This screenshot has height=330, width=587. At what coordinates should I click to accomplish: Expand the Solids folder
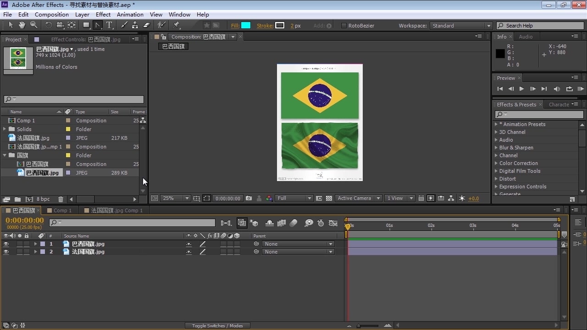click(x=5, y=129)
